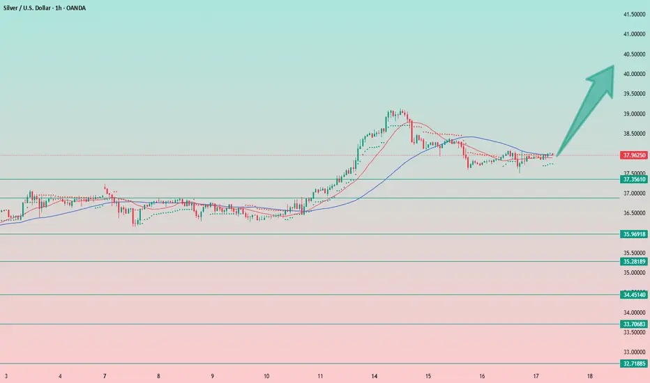Select date label 7 on time axis

pos(105,376)
